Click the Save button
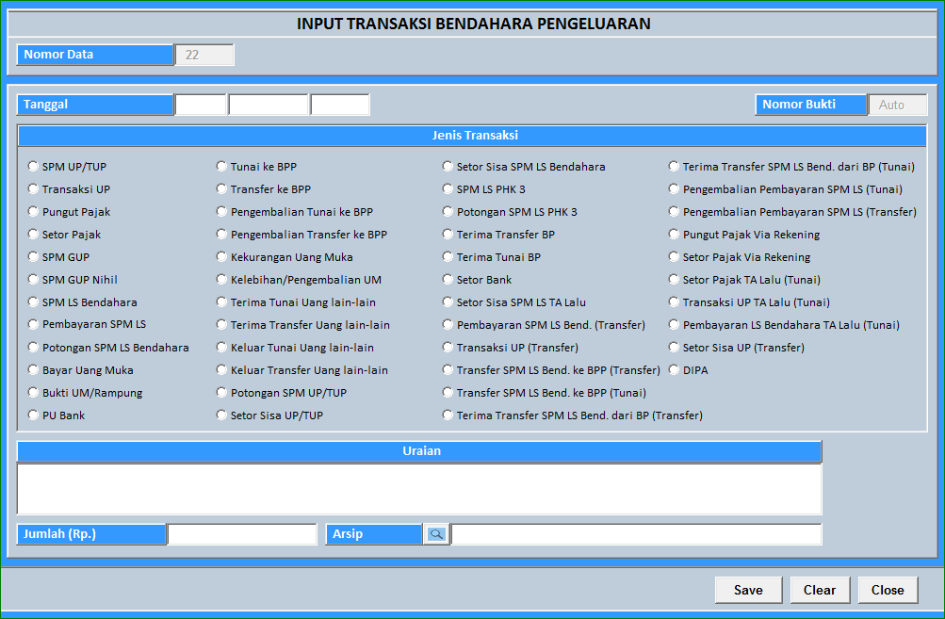 [747, 589]
